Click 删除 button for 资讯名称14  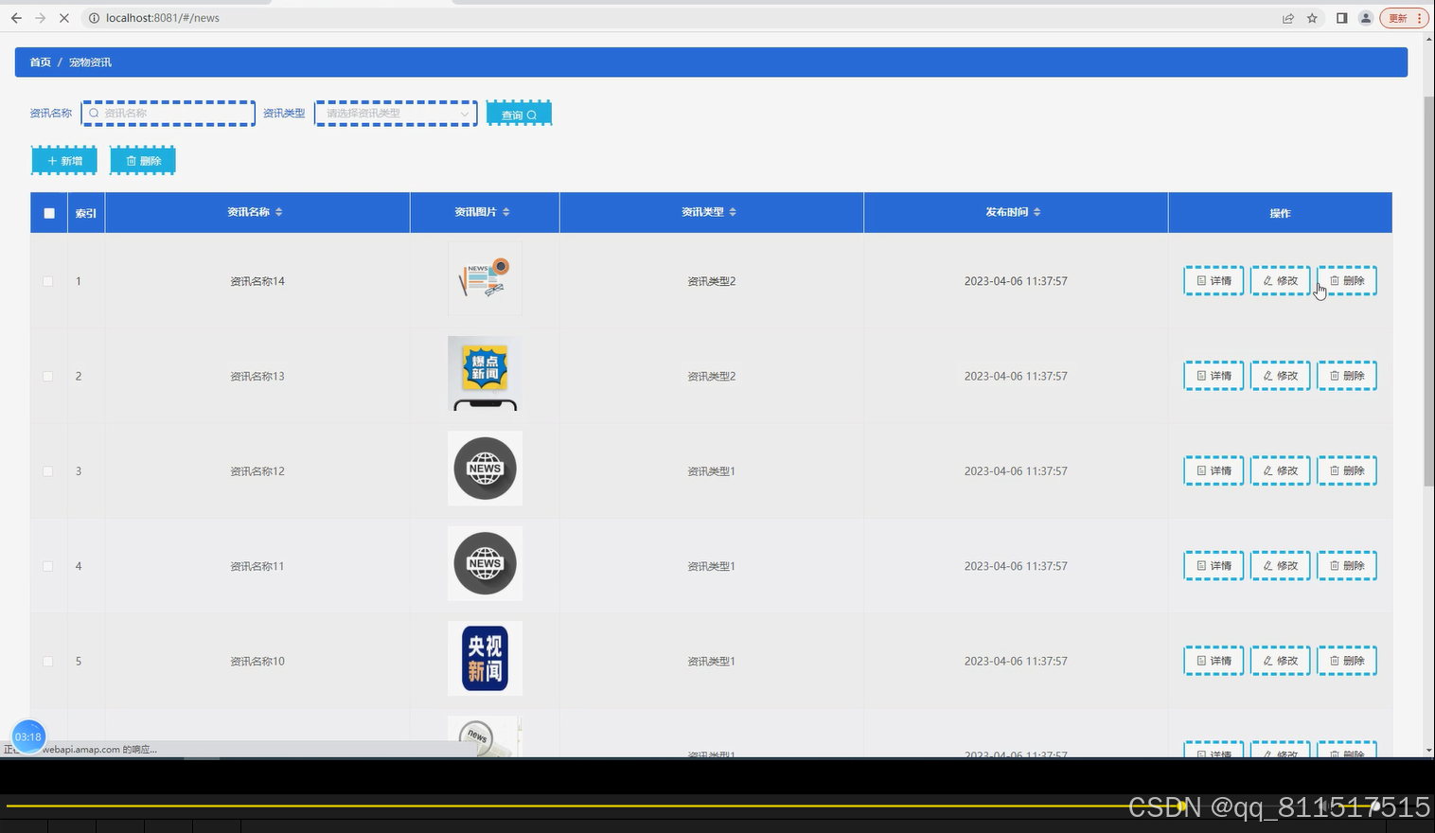(x=1347, y=281)
